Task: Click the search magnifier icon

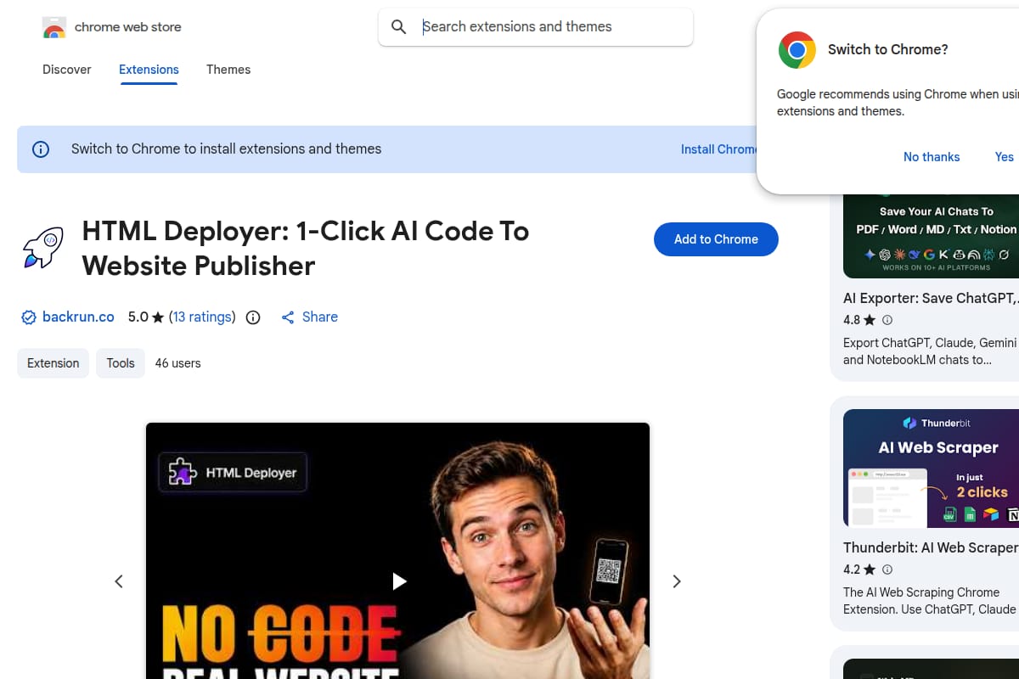Action: click(399, 27)
